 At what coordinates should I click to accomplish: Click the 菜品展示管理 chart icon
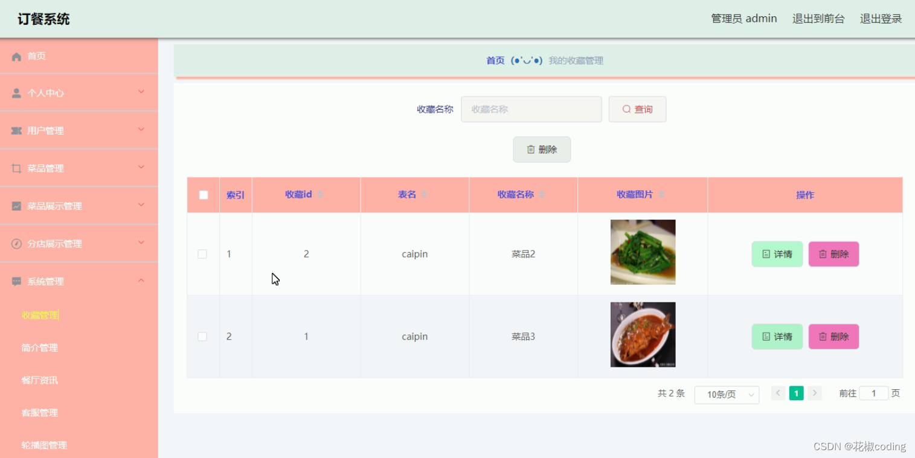(15, 205)
